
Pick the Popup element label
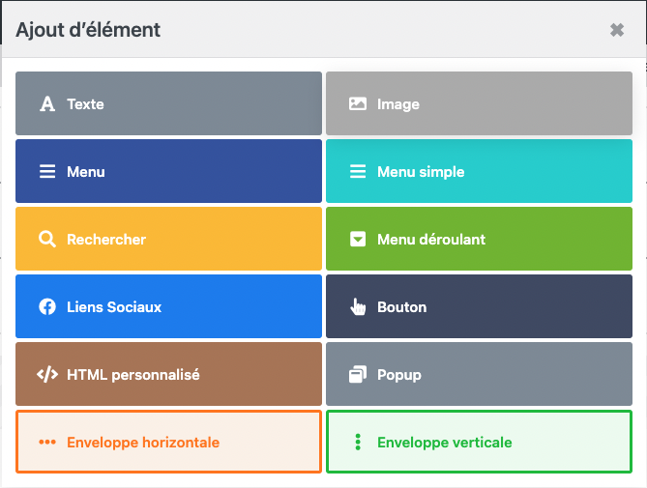[399, 375]
